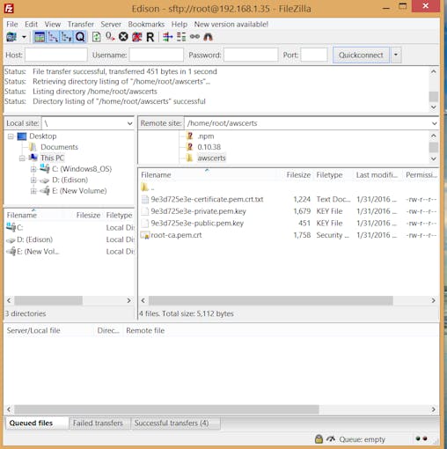Toggle directory comparison icon

tap(181, 37)
